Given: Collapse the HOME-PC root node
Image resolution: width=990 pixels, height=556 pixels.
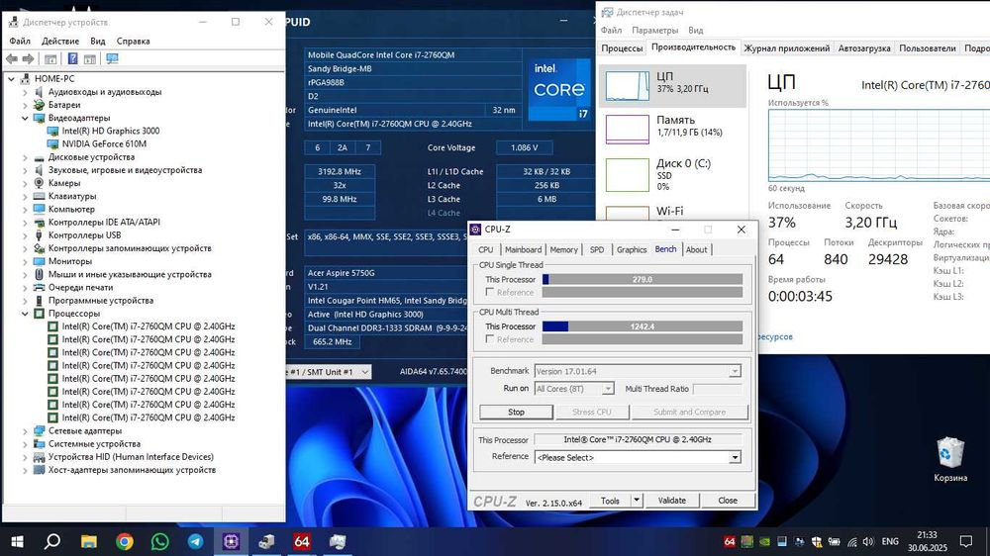Looking at the screenshot, I should (11, 79).
